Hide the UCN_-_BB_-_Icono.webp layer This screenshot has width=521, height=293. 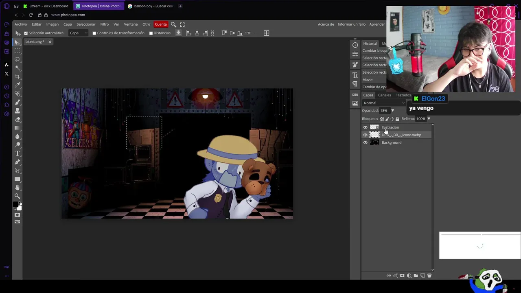tap(365, 135)
